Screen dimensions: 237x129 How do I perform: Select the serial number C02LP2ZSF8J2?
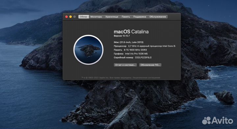coord(143,57)
